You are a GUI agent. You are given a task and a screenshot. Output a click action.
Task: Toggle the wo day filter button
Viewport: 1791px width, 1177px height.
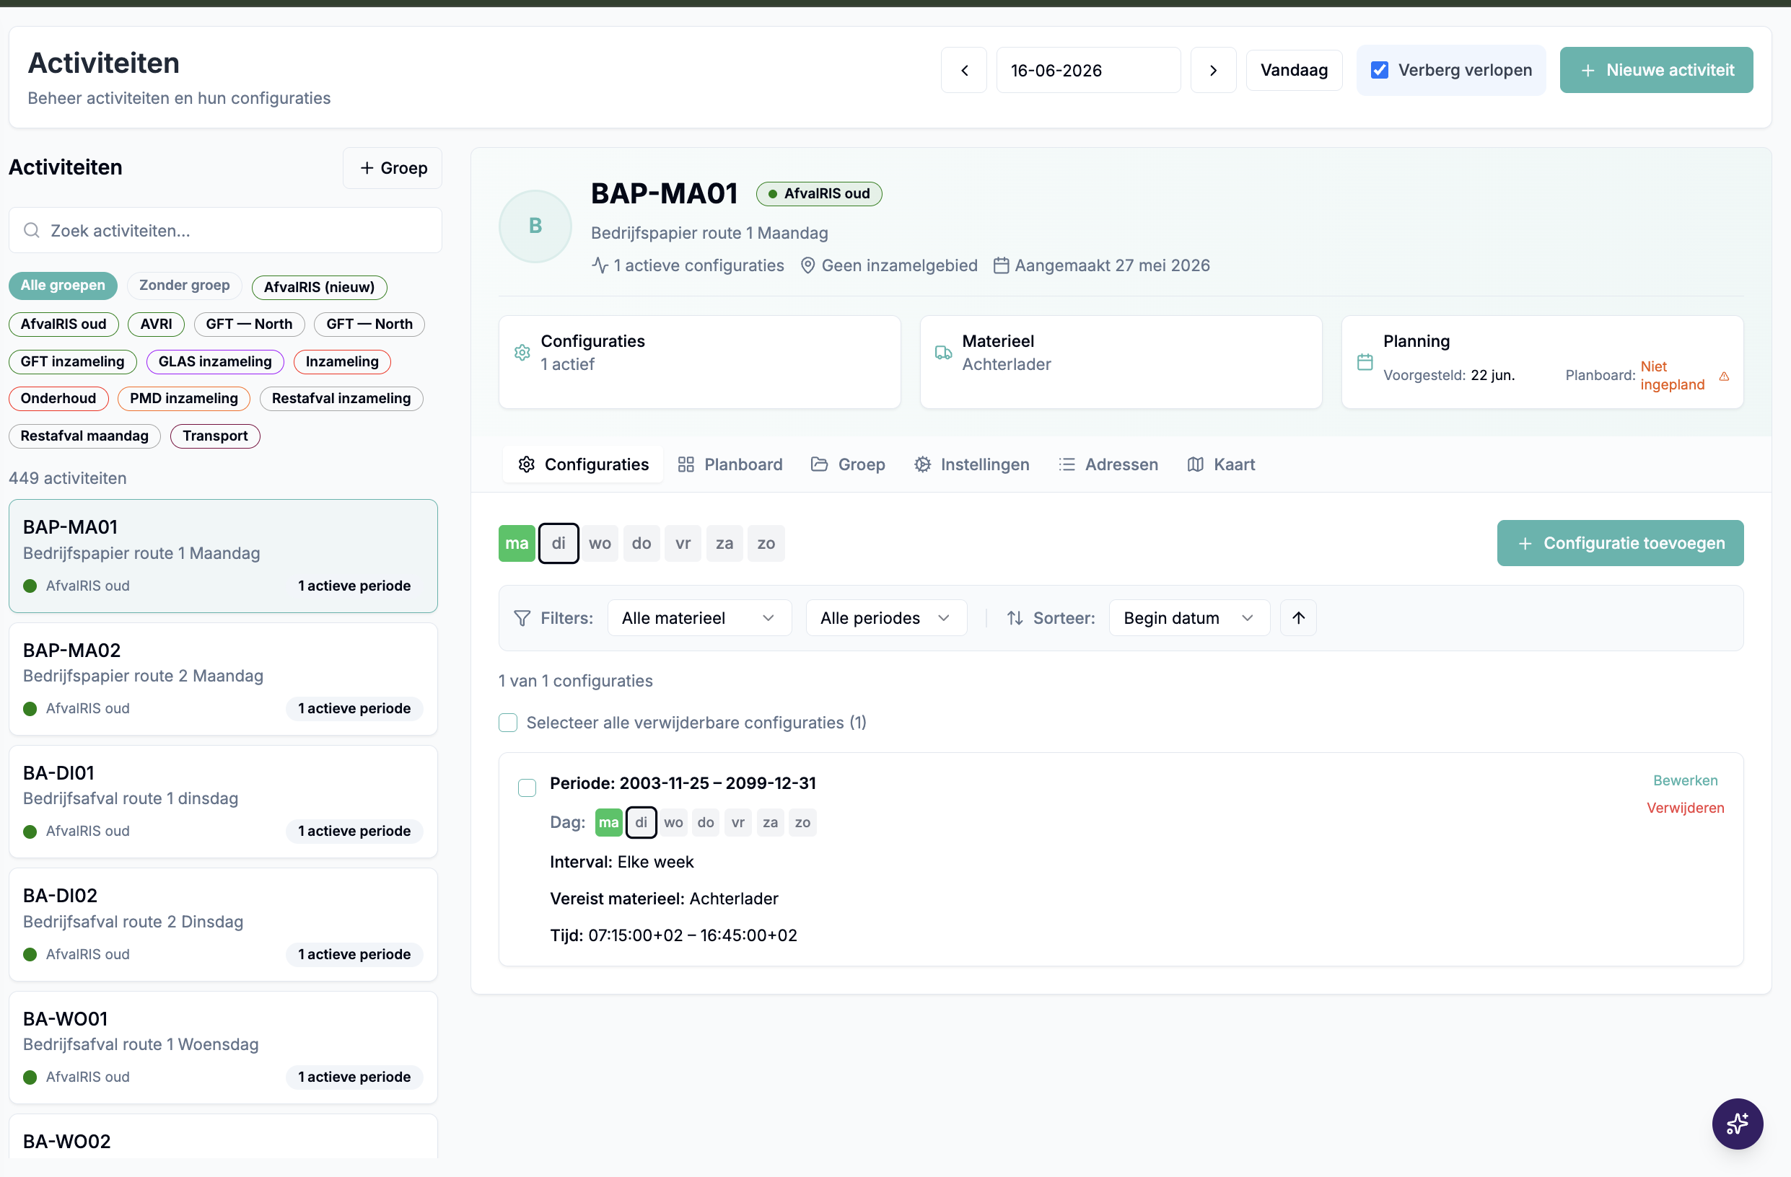(x=600, y=543)
